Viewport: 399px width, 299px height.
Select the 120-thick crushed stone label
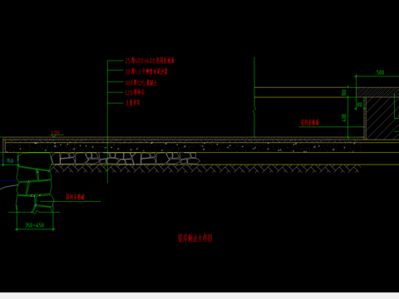(135, 92)
